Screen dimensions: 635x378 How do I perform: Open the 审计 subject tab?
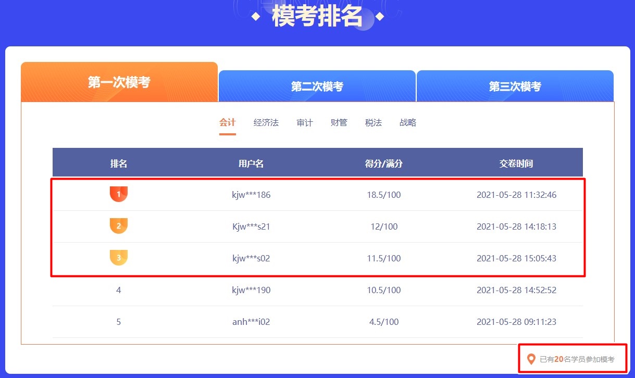pyautogui.click(x=305, y=122)
